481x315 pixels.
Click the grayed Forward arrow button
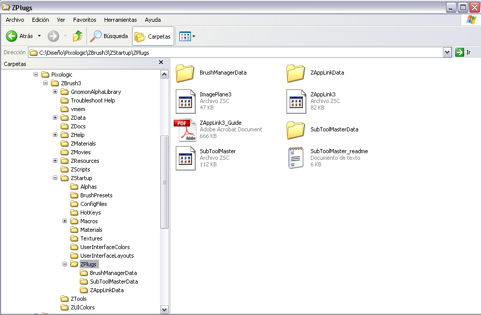coord(53,36)
